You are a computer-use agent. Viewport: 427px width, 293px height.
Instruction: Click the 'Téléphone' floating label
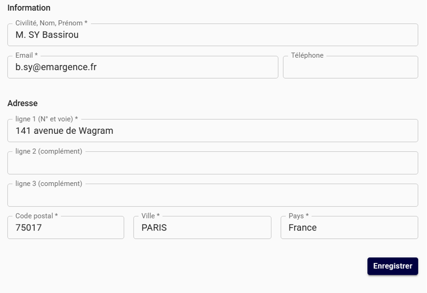click(307, 55)
